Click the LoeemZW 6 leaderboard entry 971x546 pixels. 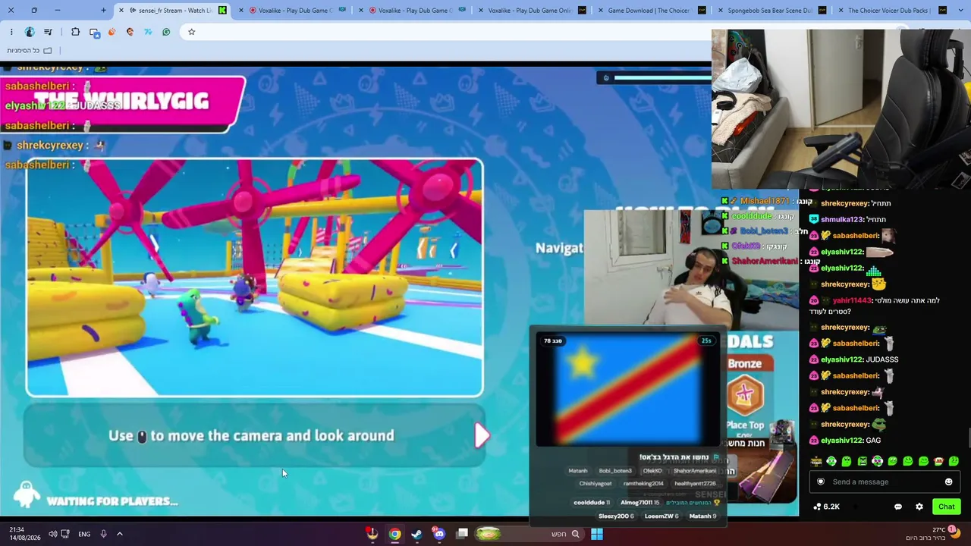660,516
